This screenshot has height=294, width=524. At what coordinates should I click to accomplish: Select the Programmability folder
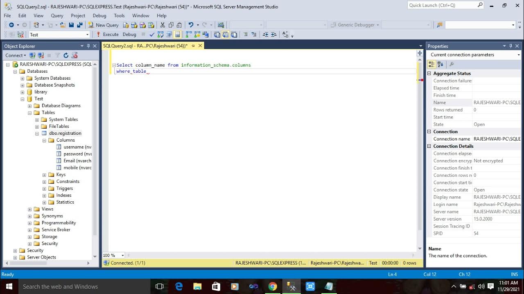tap(59, 223)
